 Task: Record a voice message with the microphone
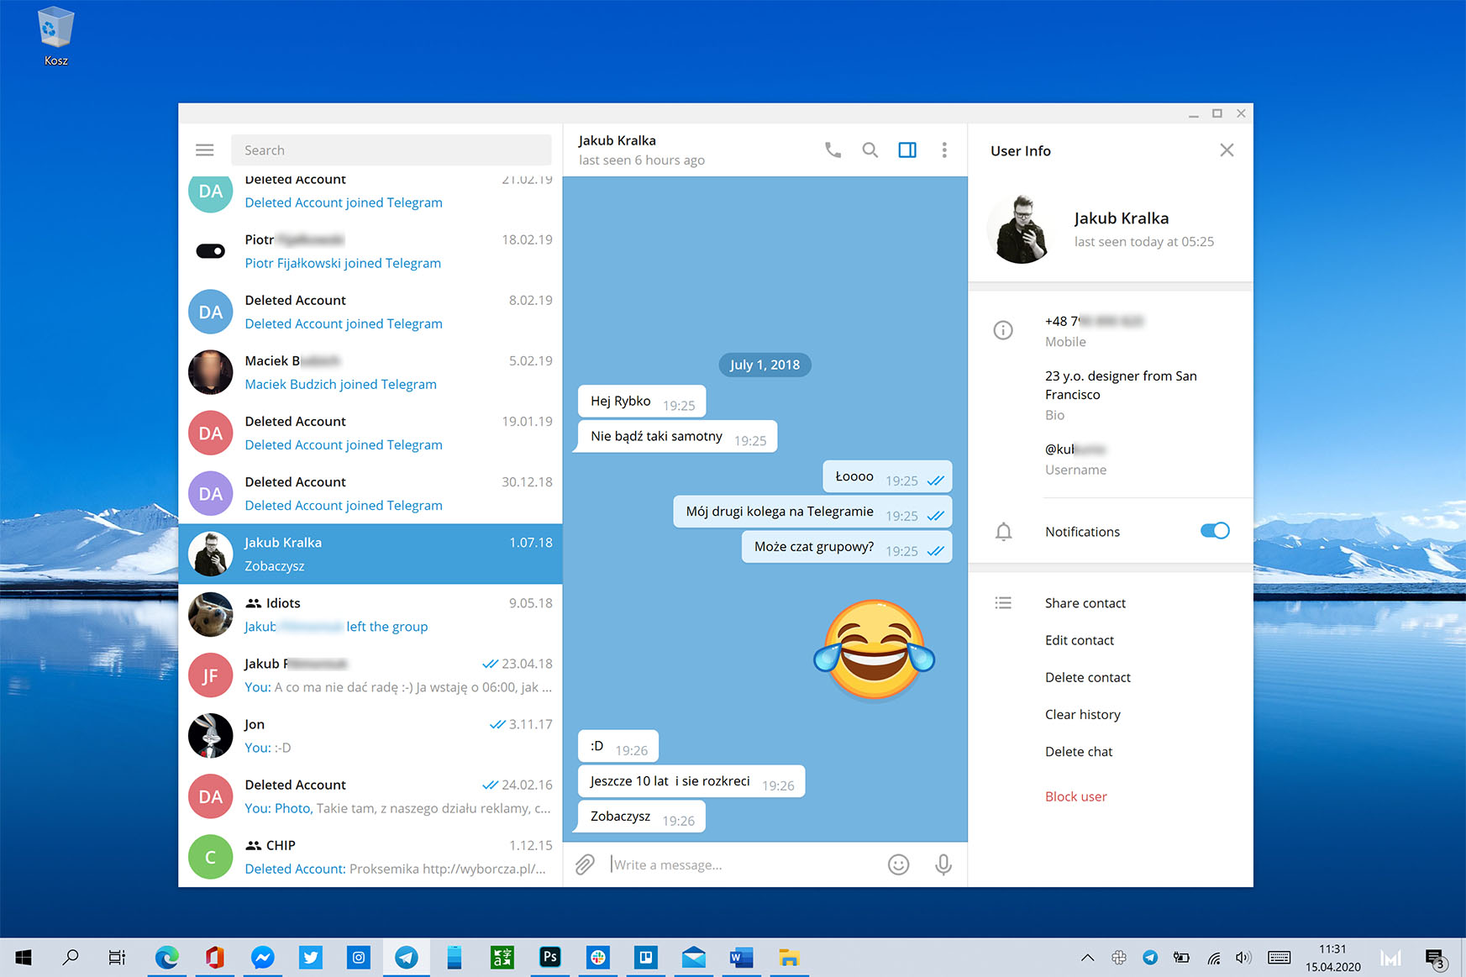(943, 864)
